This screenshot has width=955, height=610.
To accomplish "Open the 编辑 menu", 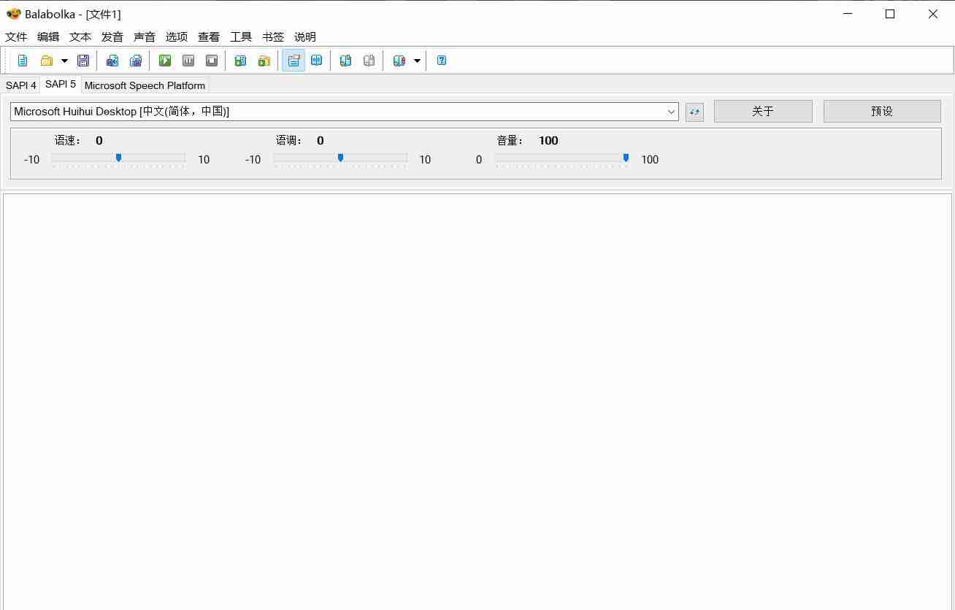I will 48,36.
